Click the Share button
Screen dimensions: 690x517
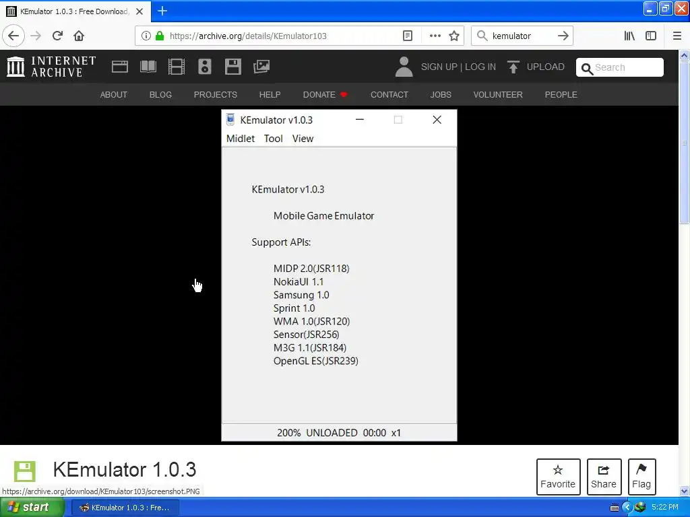[604, 477]
